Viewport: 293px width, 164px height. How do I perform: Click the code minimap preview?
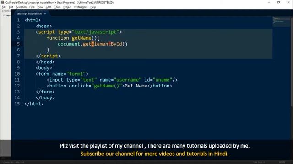point(281,21)
